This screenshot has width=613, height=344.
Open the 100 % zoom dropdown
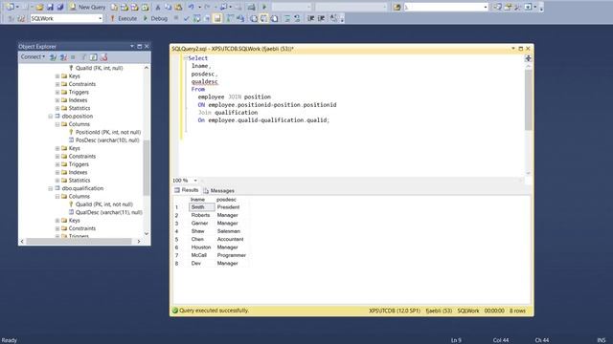pos(195,181)
